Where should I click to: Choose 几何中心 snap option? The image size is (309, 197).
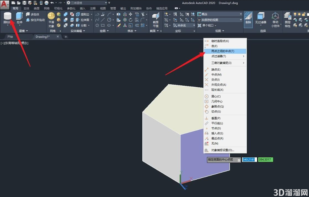coord(225,101)
